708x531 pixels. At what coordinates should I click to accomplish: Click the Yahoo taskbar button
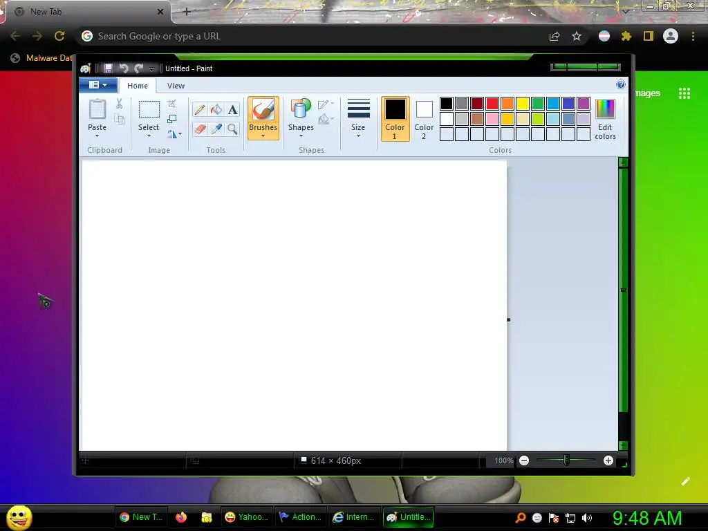247,517
